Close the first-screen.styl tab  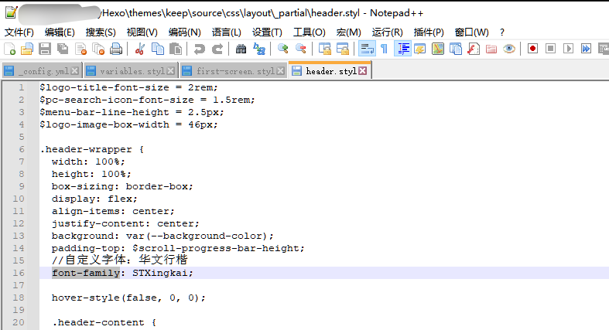point(280,71)
